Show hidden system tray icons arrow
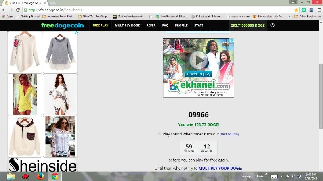 point(282,177)
